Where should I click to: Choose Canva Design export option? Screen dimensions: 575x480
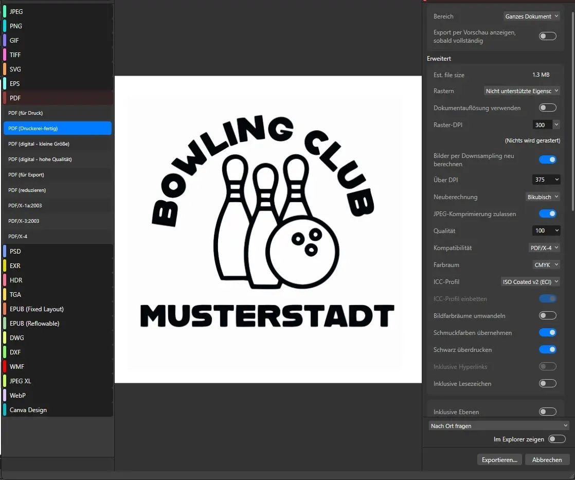[58, 410]
